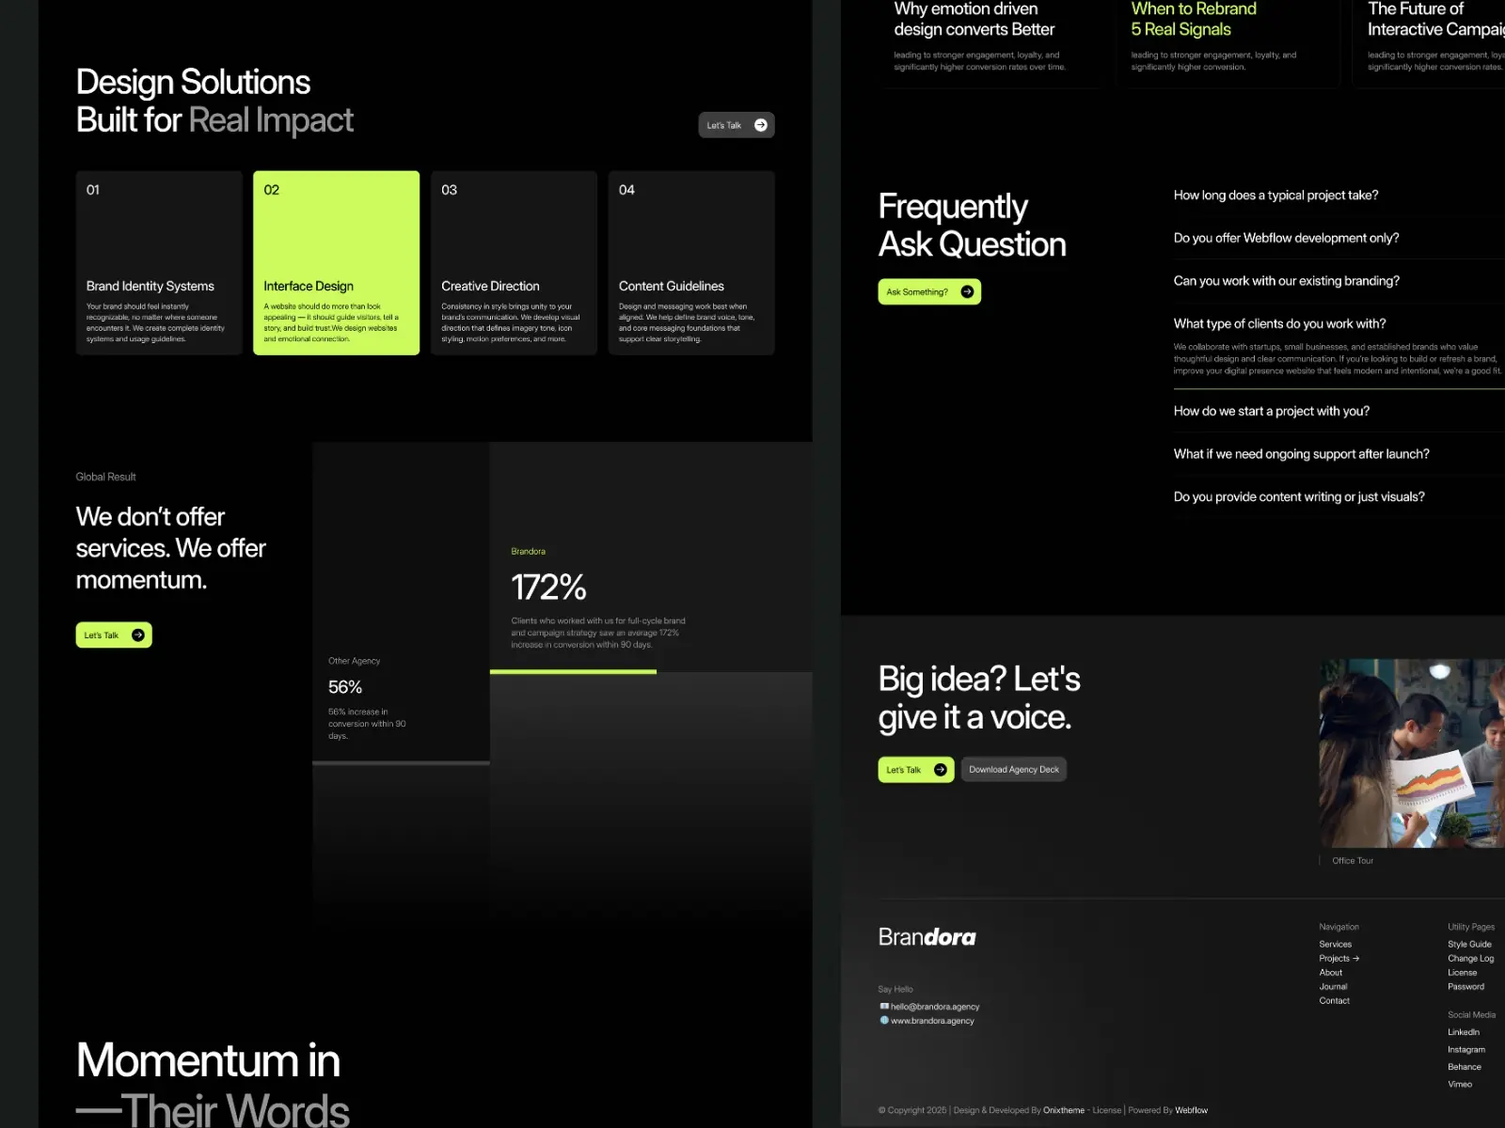The height and width of the screenshot is (1128, 1505).
Task: Click the 'Frequently Ask Question' heading
Action: (972, 226)
